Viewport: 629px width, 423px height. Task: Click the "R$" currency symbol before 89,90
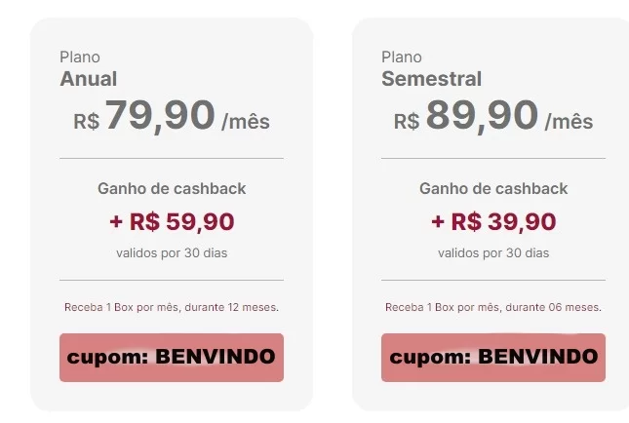[407, 122]
